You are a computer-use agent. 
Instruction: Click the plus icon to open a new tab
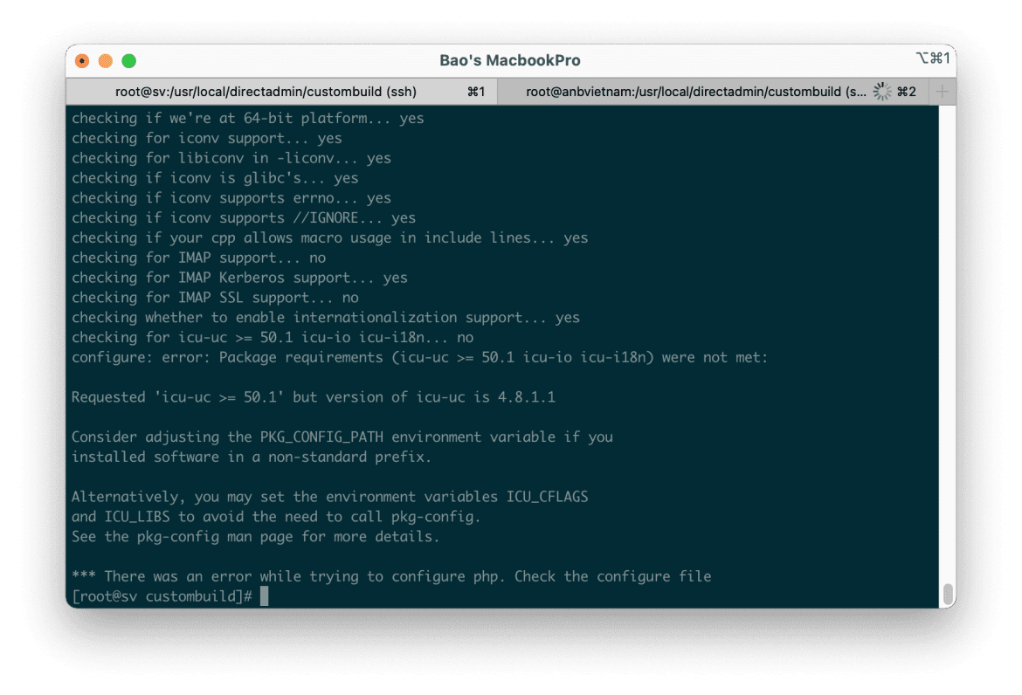[x=942, y=91]
